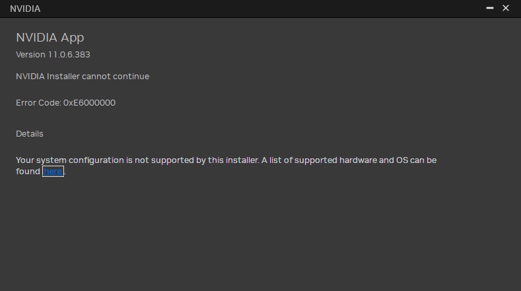Screen dimensions: 521x291
Task: Open the "here" supported hardware link
Action: click(x=53, y=172)
